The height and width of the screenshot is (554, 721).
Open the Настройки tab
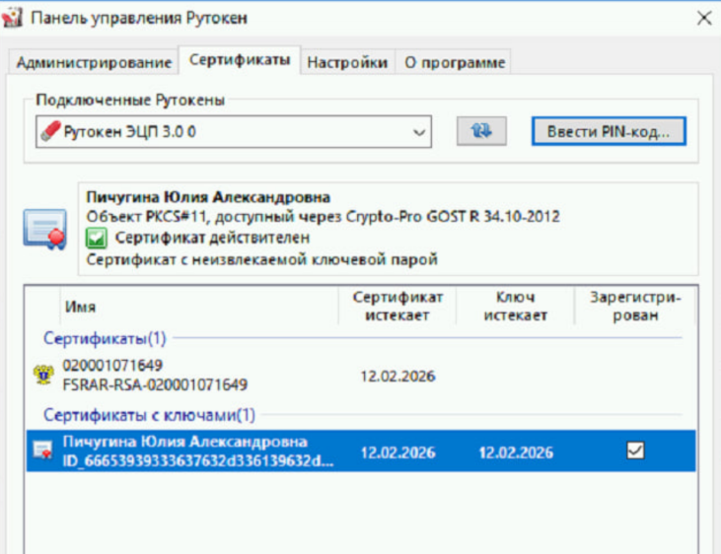coord(346,62)
